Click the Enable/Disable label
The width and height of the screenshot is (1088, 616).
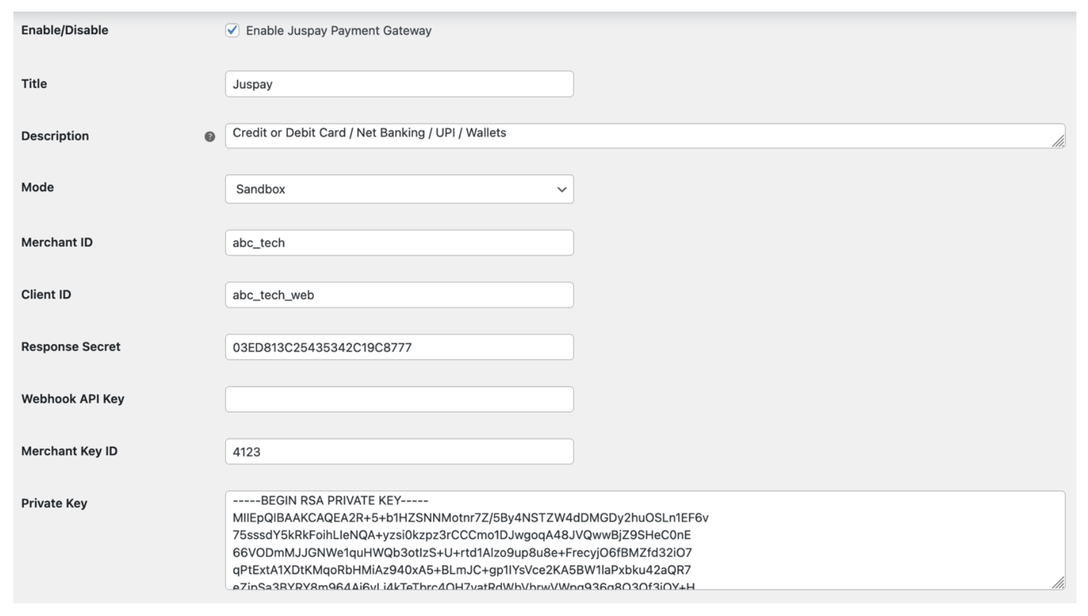pos(65,30)
